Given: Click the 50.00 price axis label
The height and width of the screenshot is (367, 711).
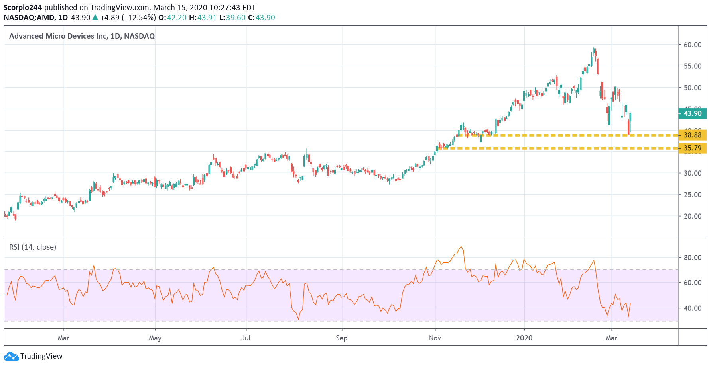Looking at the screenshot, I should (x=693, y=88).
